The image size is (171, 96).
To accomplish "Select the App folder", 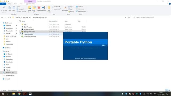I will (25, 25).
